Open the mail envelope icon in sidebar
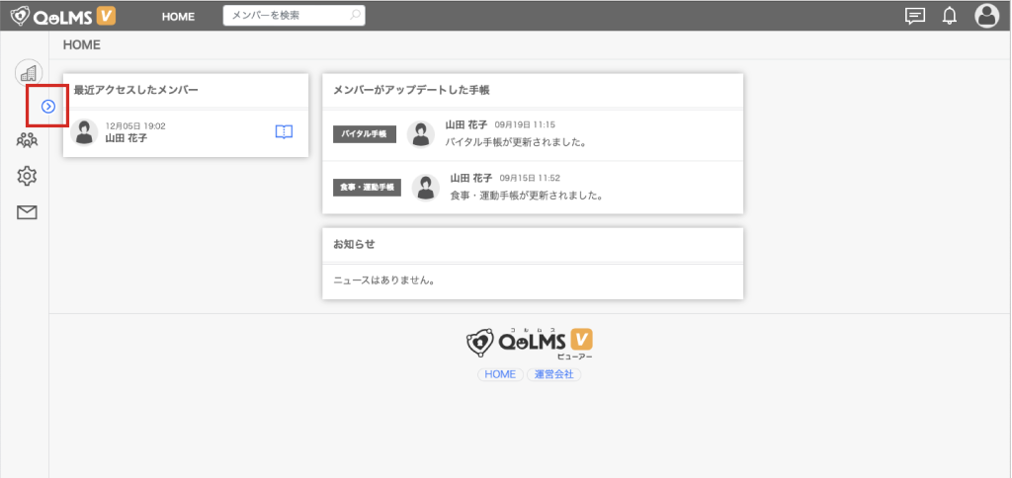The height and width of the screenshot is (478, 1012). pyautogui.click(x=28, y=212)
